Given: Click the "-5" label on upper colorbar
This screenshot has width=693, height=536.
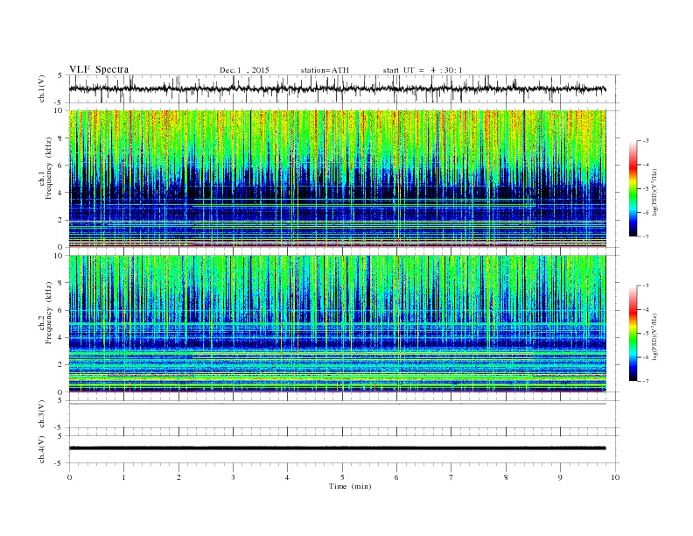Looking at the screenshot, I should pyautogui.click(x=645, y=188).
